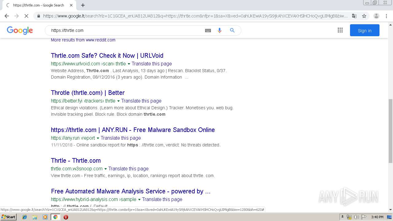Click the Sign in button
The image size is (393, 221).
pos(364,30)
